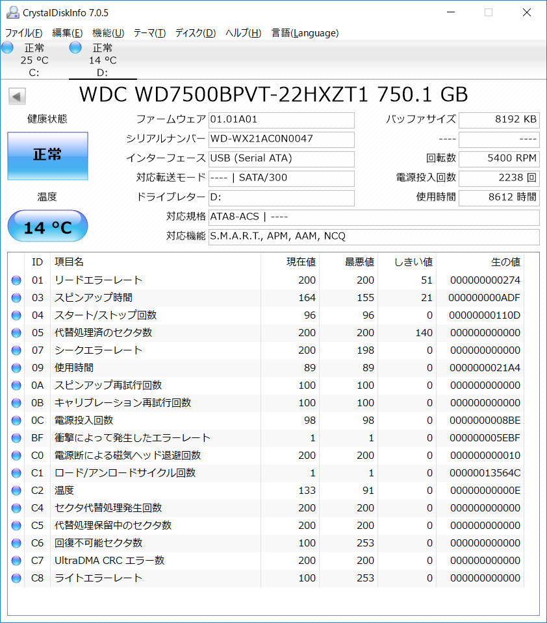This screenshot has height=623, width=547.
Task: Click status circle of row 09 使用時間
Action: pos(16,368)
